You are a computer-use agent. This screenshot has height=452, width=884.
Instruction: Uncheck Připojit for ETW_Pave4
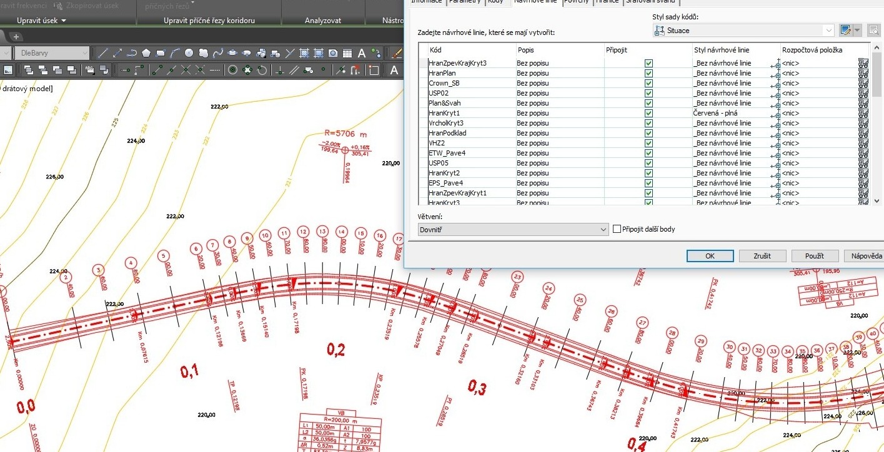tap(648, 153)
